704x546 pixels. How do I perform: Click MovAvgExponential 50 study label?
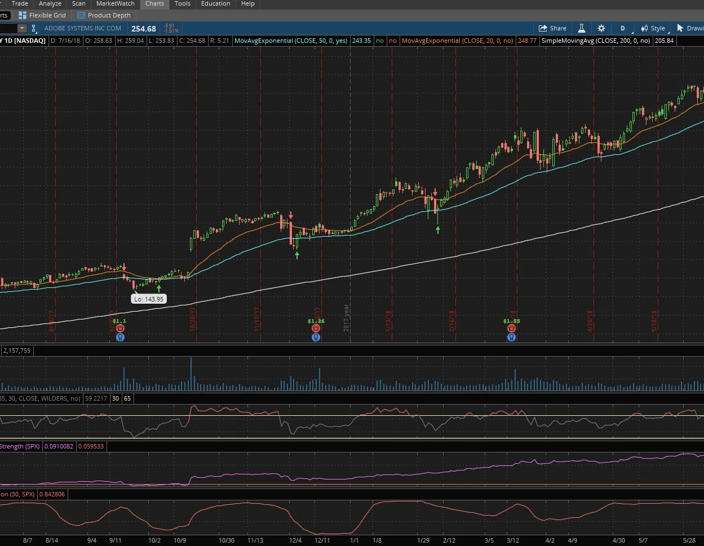pos(291,41)
